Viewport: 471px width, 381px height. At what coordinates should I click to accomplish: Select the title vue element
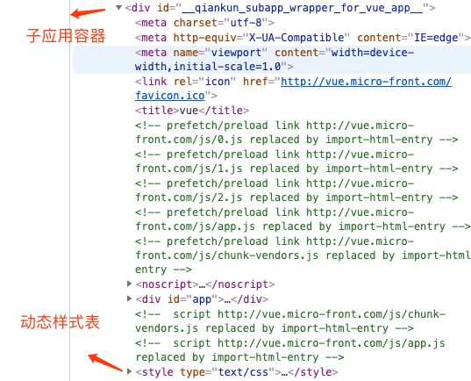[x=192, y=111]
